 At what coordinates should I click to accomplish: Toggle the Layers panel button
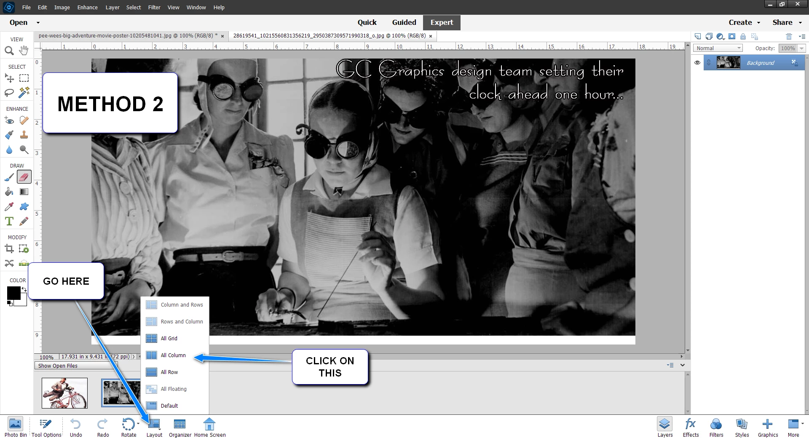click(x=665, y=427)
